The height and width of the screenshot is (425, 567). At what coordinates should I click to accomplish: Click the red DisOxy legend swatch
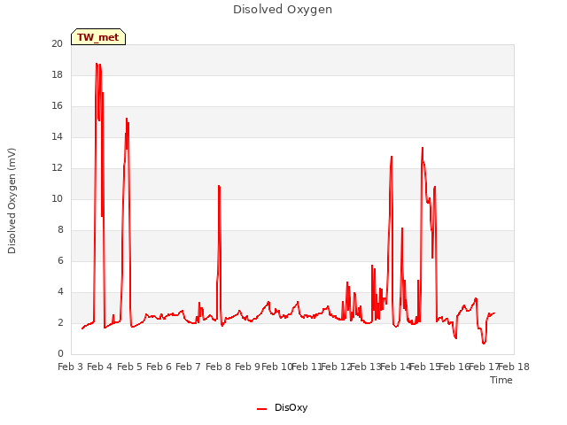262,409
